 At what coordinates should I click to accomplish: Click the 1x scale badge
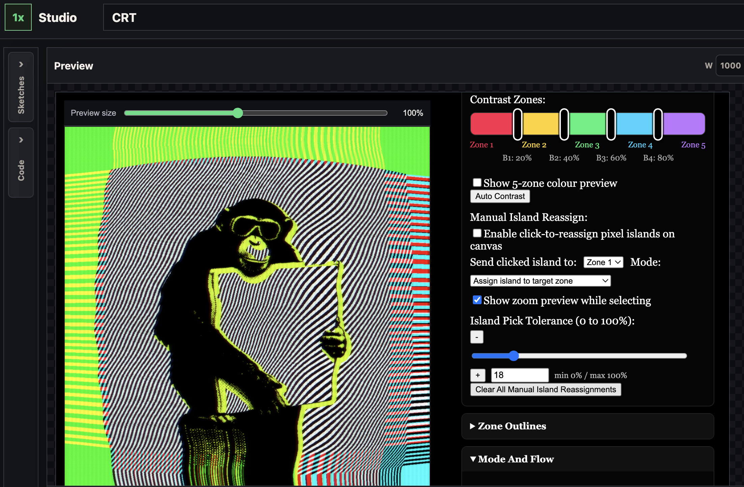[18, 18]
